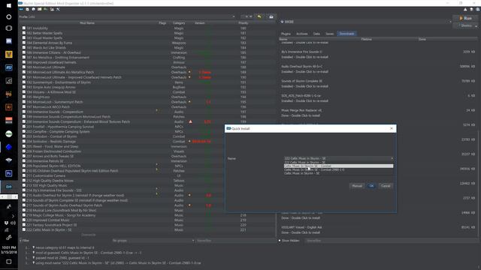Open Illustrator from the taskbar
481x270 pixels.
point(9,107)
